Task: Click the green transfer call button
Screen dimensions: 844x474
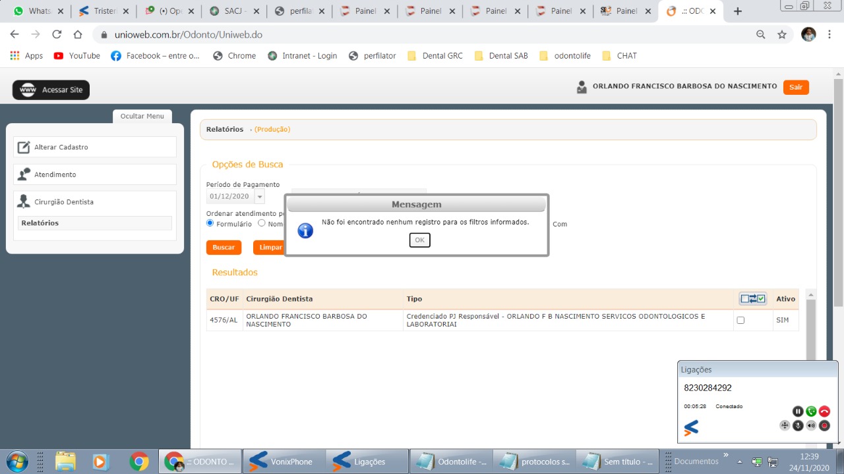Action: pos(811,411)
